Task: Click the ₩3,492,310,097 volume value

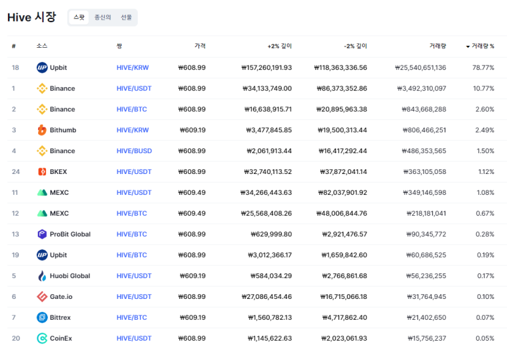Action: (x=422, y=88)
